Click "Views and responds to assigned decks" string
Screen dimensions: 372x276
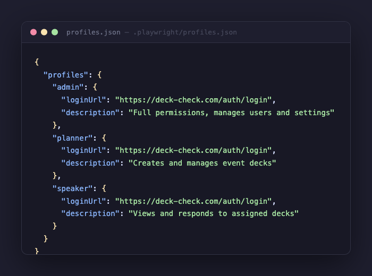pyautogui.click(x=213, y=214)
